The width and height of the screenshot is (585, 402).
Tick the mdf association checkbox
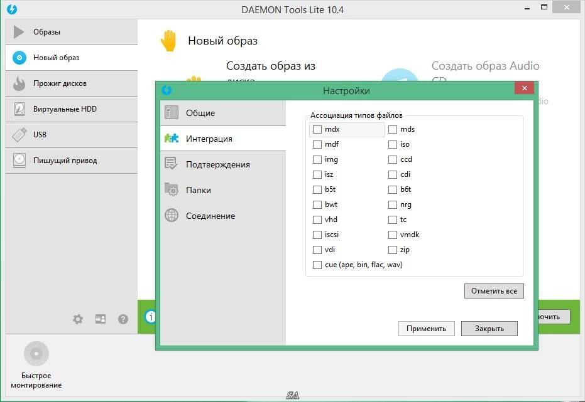[317, 144]
